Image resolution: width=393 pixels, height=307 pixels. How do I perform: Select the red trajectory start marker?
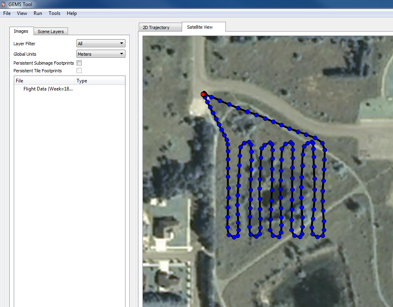tap(204, 94)
